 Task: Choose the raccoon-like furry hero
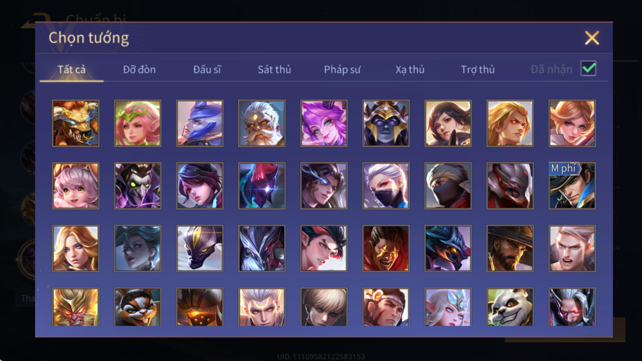click(x=138, y=307)
